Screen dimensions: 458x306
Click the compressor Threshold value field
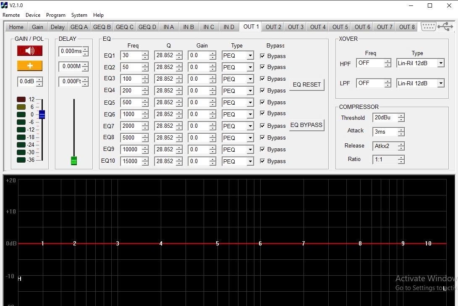(385, 118)
